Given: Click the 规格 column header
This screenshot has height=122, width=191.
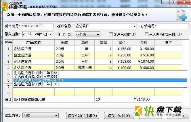Looking at the screenshot, I should [64, 43].
